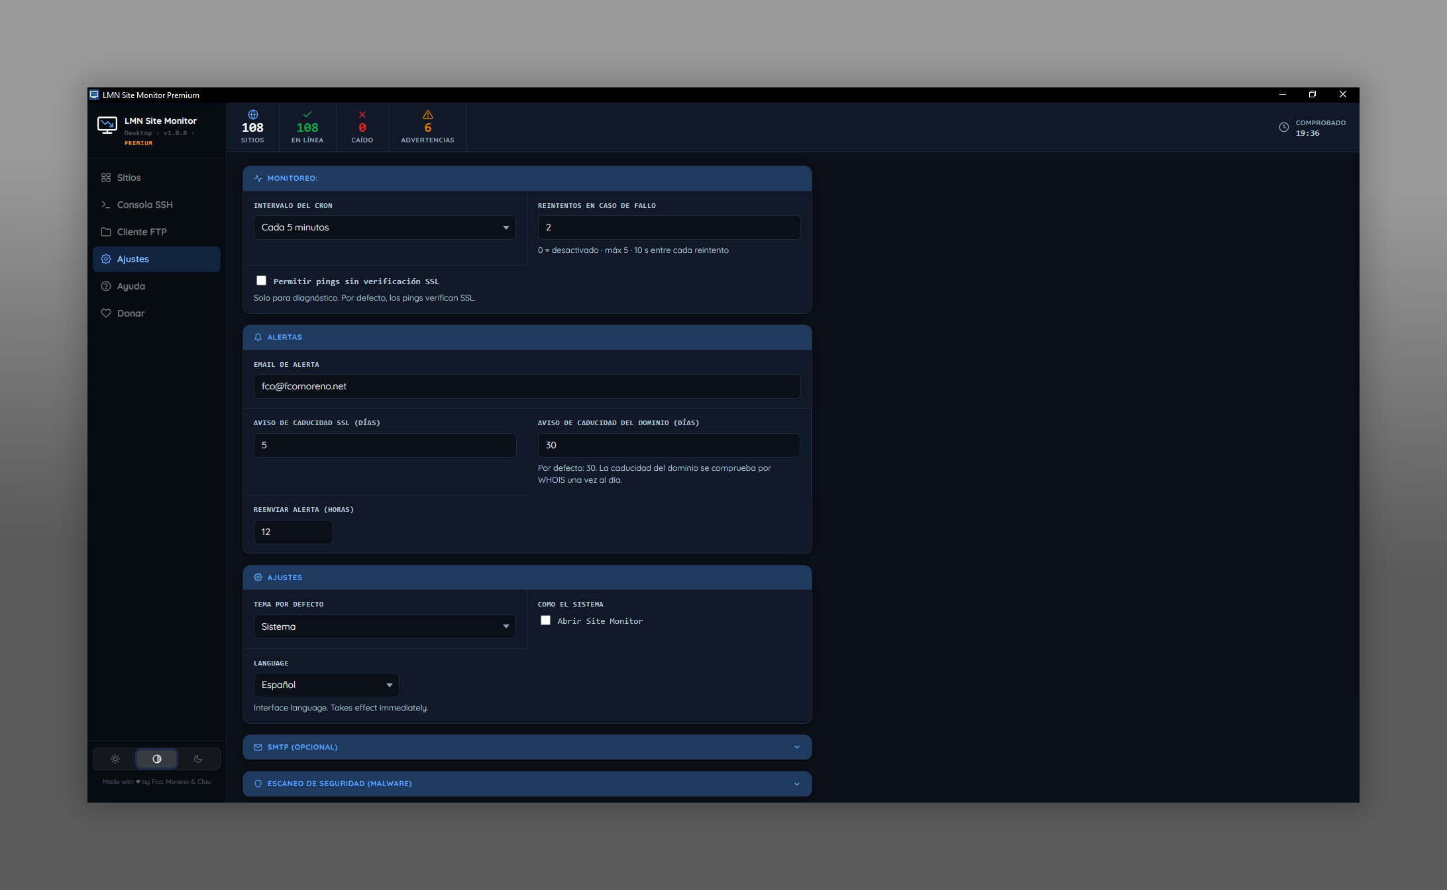The width and height of the screenshot is (1447, 890).
Task: Switch to dark theme moon icon
Action: coord(198,759)
